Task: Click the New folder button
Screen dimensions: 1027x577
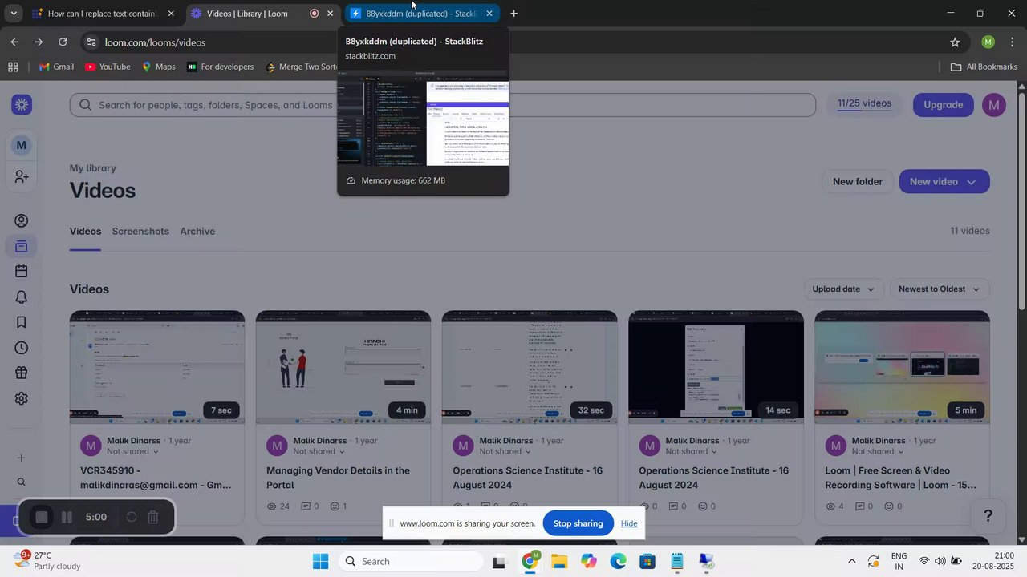Action: [858, 182]
